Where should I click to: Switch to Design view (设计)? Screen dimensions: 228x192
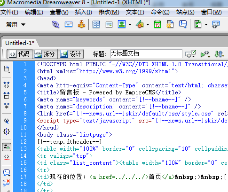(71, 54)
